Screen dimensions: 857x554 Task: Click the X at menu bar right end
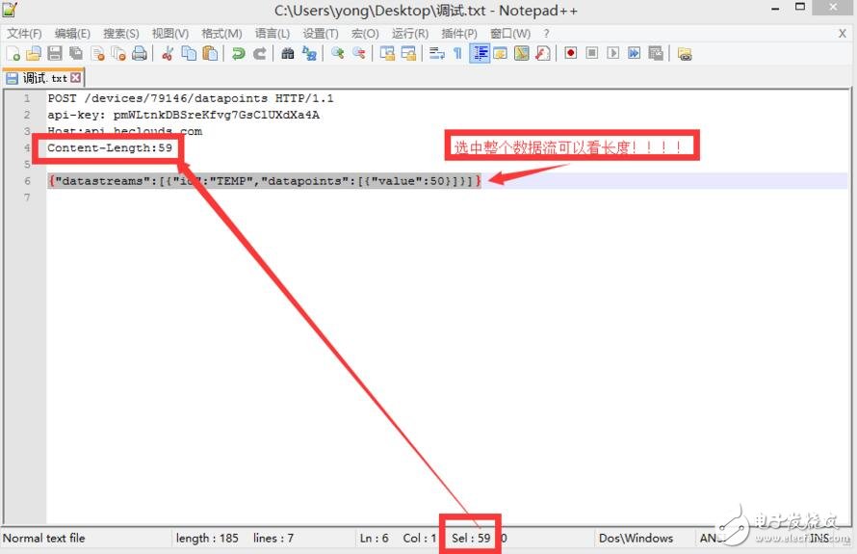pyautogui.click(x=843, y=34)
